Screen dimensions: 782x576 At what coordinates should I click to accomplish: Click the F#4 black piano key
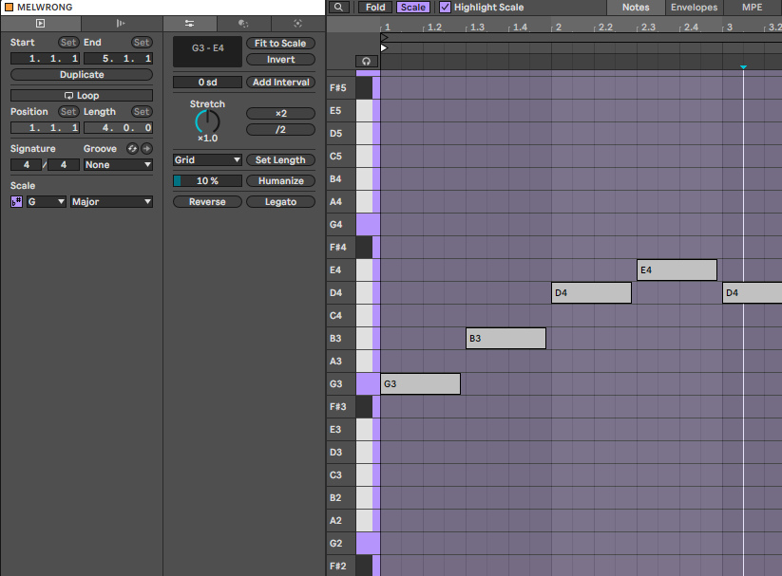pyautogui.click(x=365, y=247)
